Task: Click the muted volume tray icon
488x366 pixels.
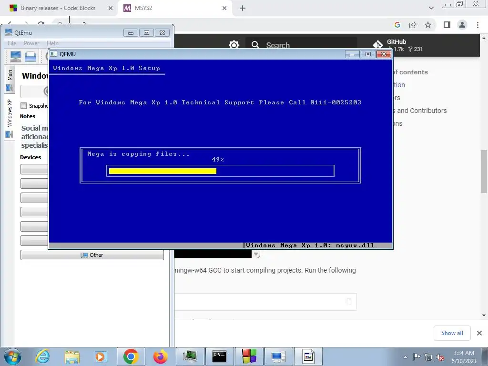Action: coord(440,357)
